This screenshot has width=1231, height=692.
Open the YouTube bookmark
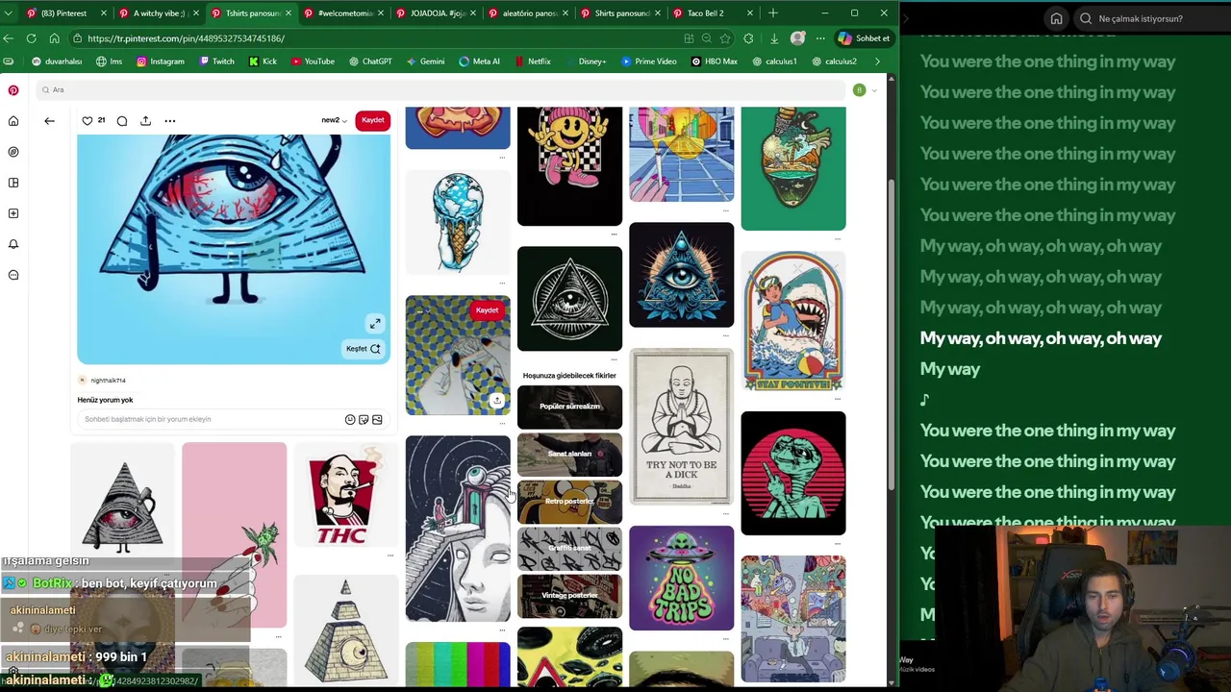click(x=314, y=62)
